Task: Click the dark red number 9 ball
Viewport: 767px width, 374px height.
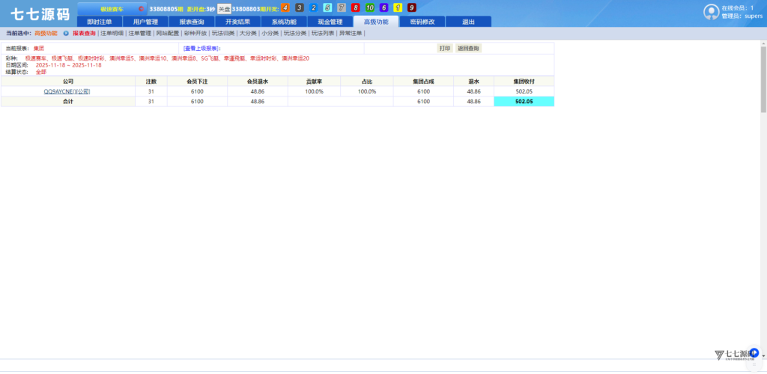Action: pyautogui.click(x=411, y=8)
